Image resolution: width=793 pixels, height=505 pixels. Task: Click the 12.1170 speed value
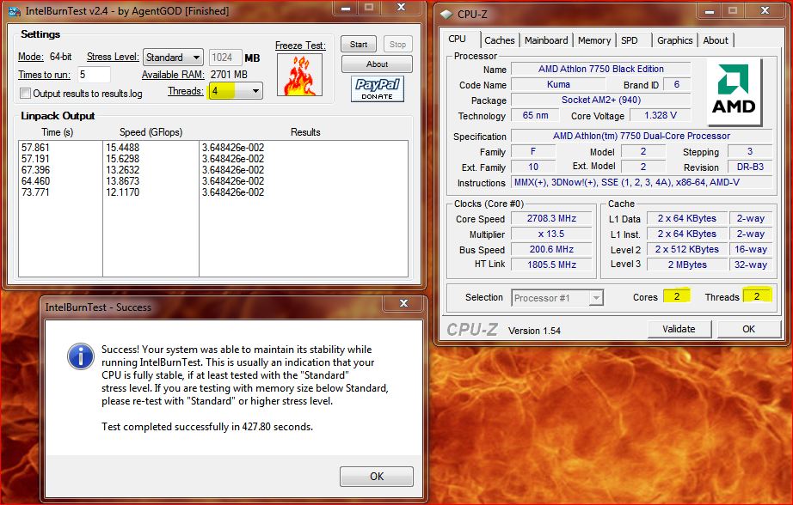pyautogui.click(x=122, y=192)
